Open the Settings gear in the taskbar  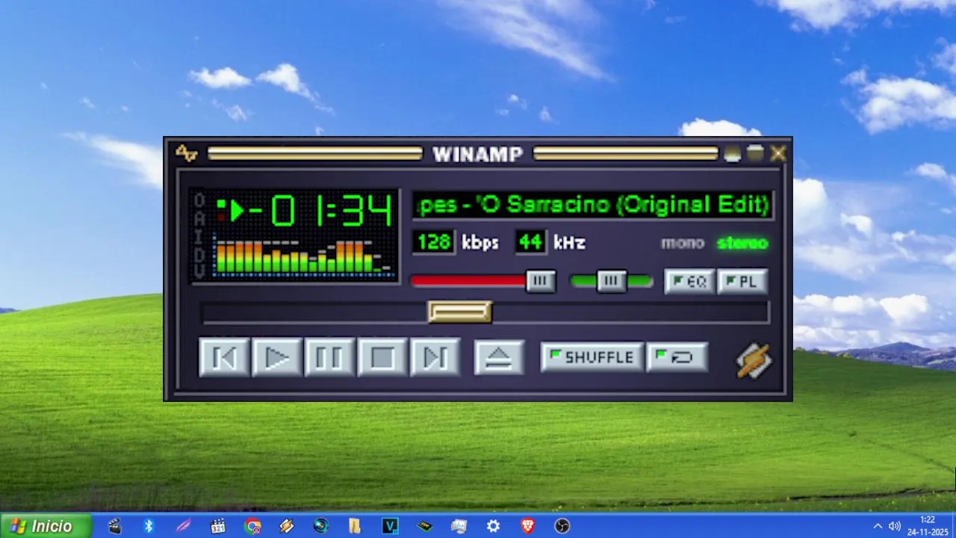(x=494, y=526)
